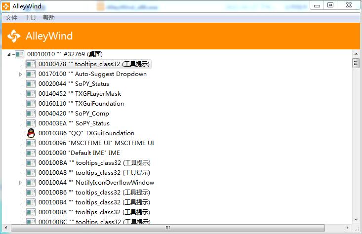
Task: Open the 工具 menu
Action: pos(30,18)
